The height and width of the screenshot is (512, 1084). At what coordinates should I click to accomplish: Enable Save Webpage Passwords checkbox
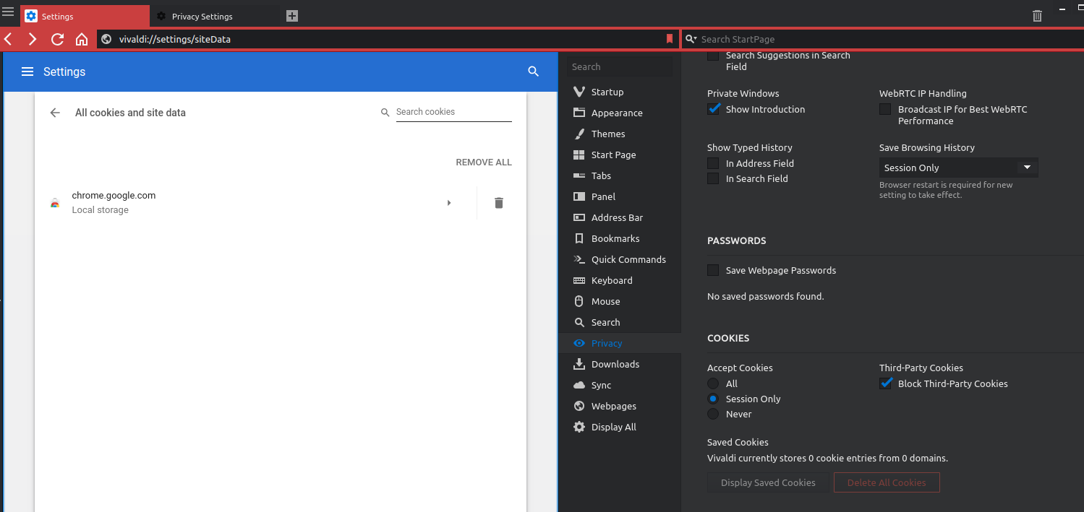[713, 270]
